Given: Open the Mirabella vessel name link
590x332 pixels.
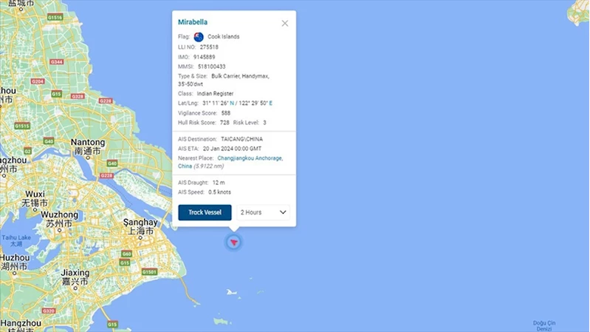Looking at the screenshot, I should [x=193, y=22].
